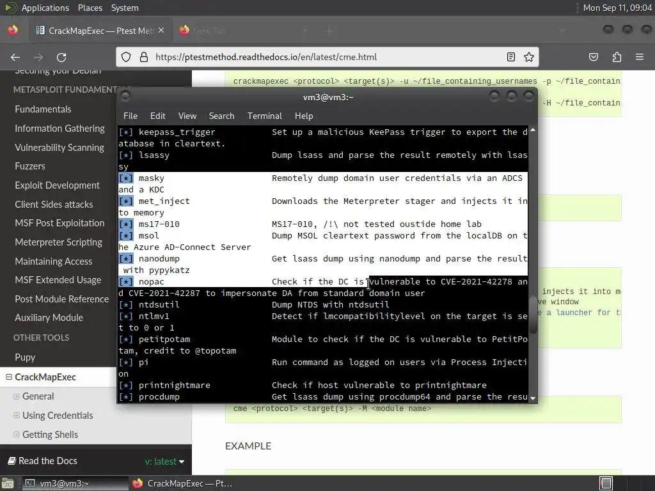The image size is (655, 491).
Task: Click the Firefox back arrow
Action: click(15, 57)
